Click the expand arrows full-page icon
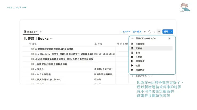197x110 pixels. [154, 31]
